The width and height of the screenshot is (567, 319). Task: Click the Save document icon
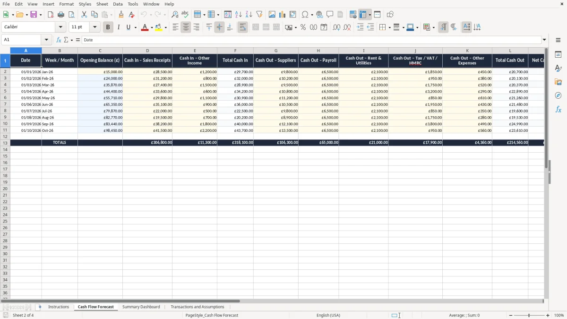click(34, 15)
